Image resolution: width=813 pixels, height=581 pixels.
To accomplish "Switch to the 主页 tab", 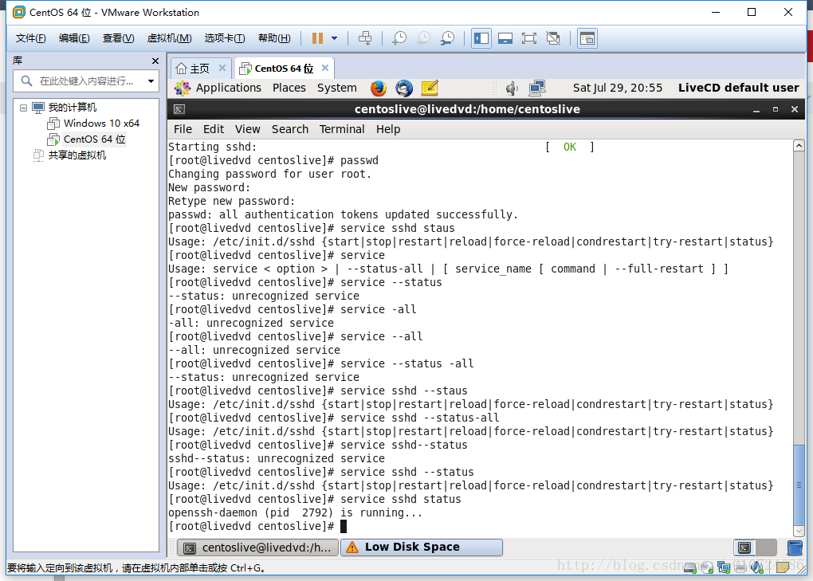I will click(x=199, y=69).
